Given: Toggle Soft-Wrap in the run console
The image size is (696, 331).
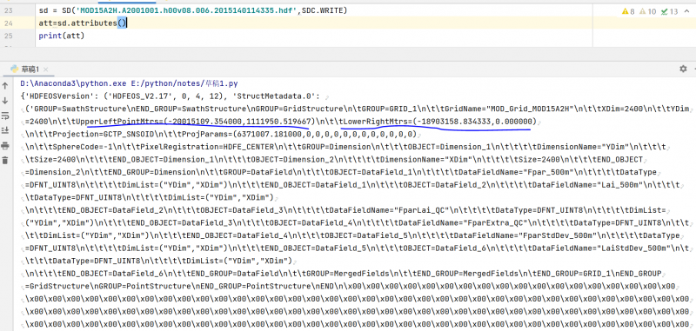Looking at the screenshot, I should point(5,116).
